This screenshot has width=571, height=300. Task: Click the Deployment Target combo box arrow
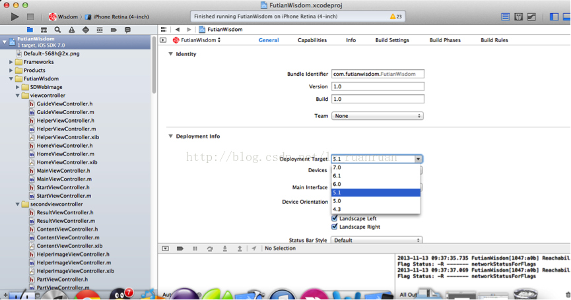(x=418, y=159)
